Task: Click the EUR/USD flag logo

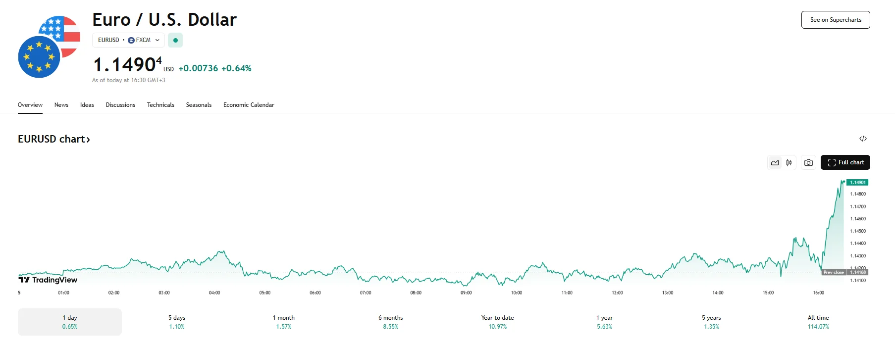Action: [49, 47]
